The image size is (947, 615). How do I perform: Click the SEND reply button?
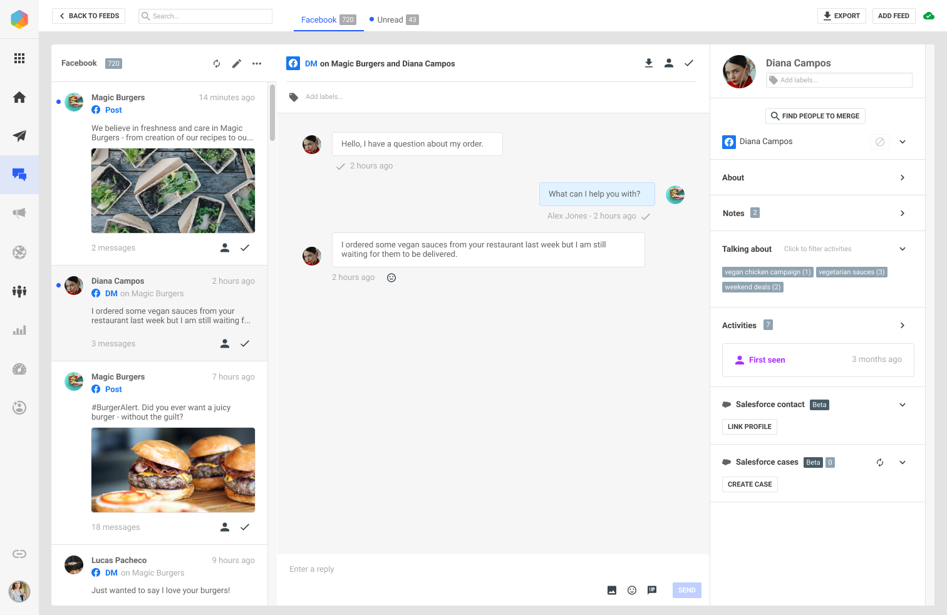(687, 591)
